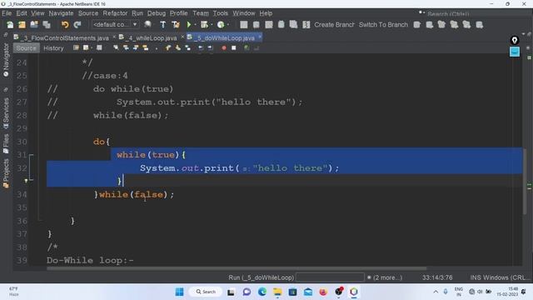Expand the Run Project dropdown arrow
This screenshot has width=533, height=300.
click(195, 24)
